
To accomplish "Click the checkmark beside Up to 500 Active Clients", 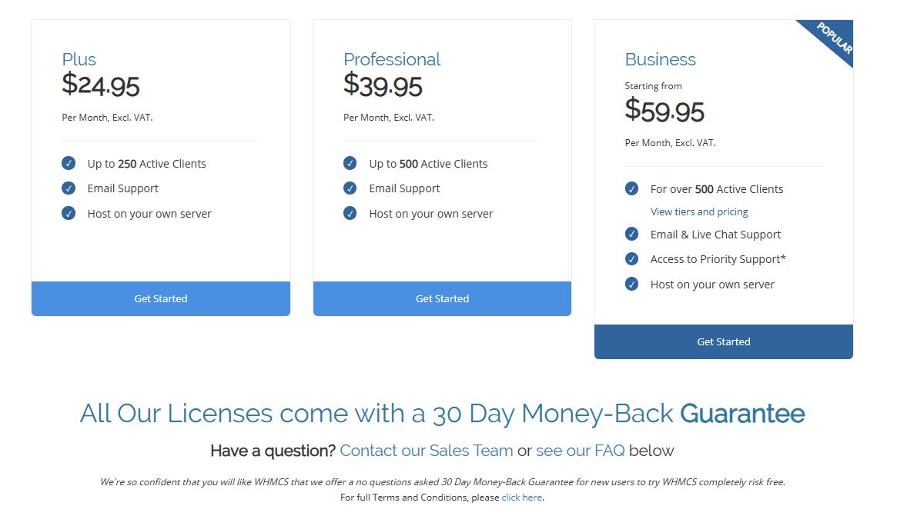I will click(350, 163).
